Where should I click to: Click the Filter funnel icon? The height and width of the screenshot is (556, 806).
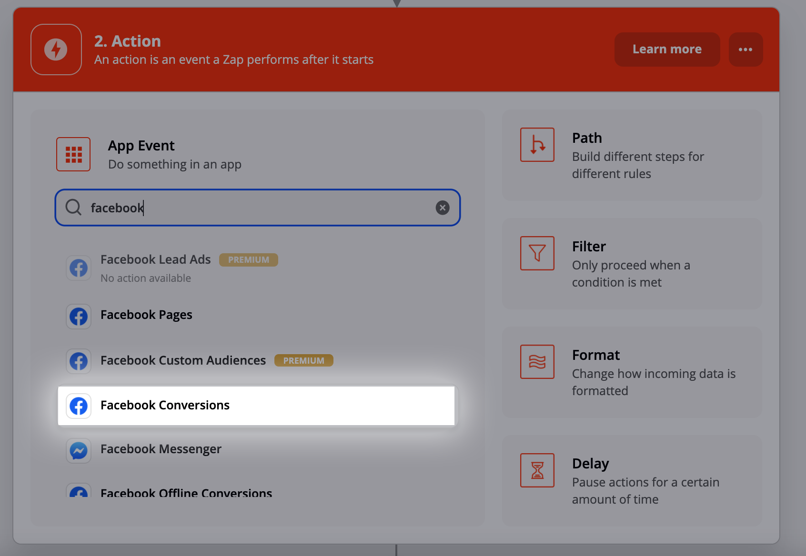[x=537, y=253]
